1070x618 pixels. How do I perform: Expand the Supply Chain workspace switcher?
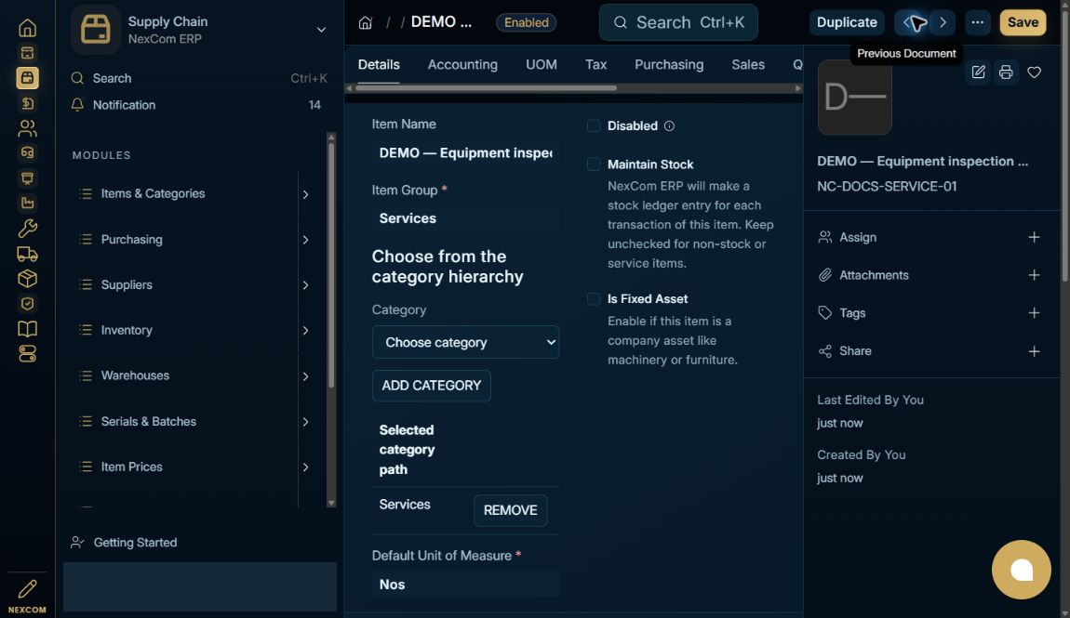(321, 30)
